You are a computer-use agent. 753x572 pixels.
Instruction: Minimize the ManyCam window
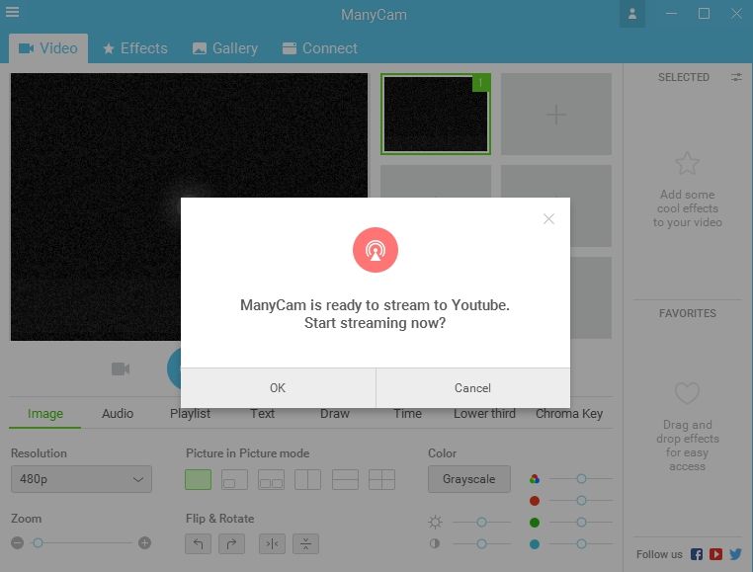coord(671,14)
